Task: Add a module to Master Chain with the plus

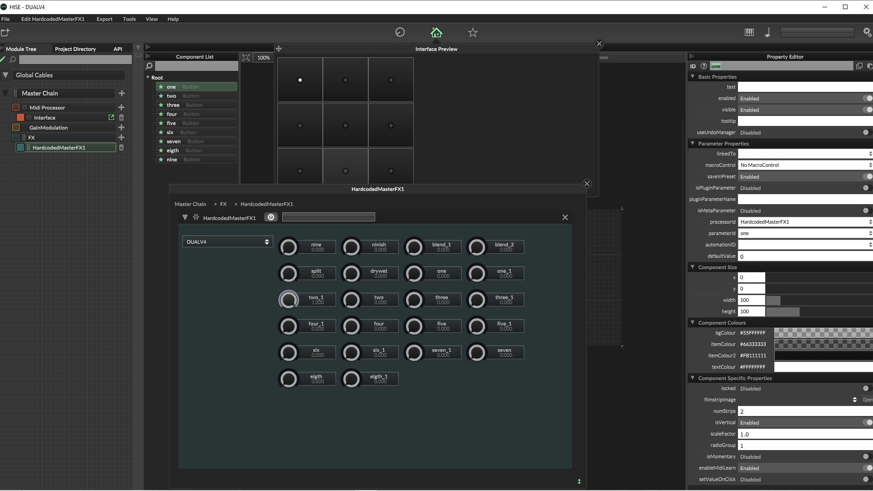Action: click(122, 93)
